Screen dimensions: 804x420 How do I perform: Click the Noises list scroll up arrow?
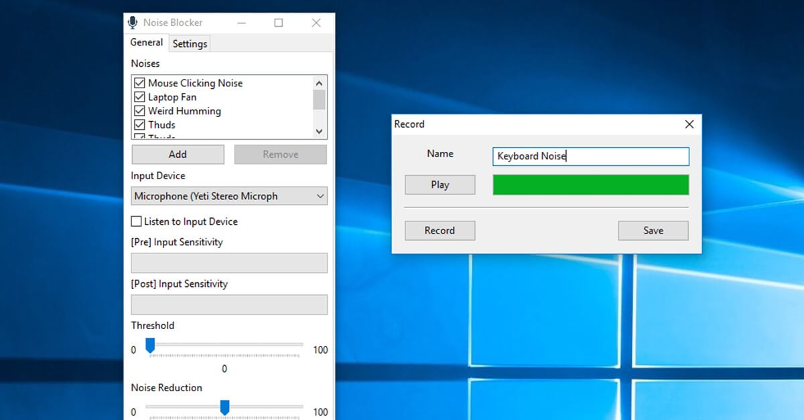coord(319,83)
